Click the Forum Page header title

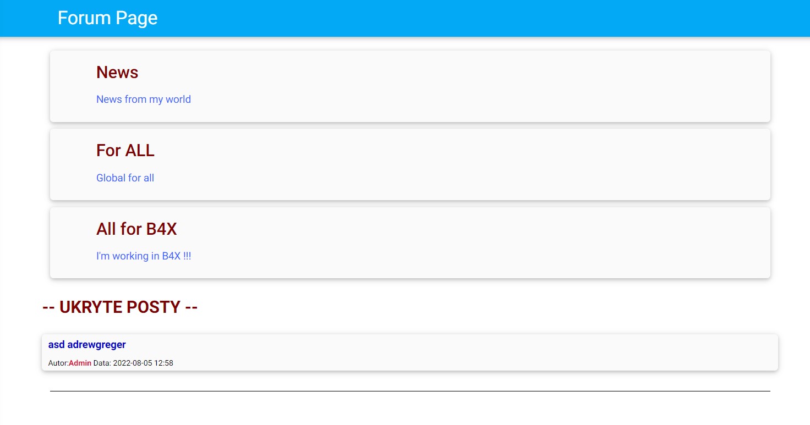[107, 18]
